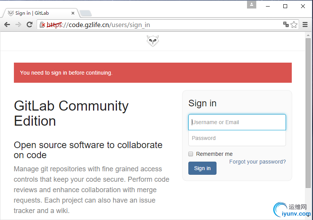
Task: Click the broken HTTPS lock warning icon
Action: point(42,25)
